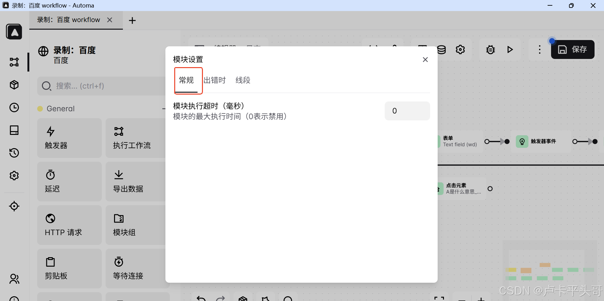Open workflow settings gear in top toolbar
The width and height of the screenshot is (604, 301).
tap(460, 49)
